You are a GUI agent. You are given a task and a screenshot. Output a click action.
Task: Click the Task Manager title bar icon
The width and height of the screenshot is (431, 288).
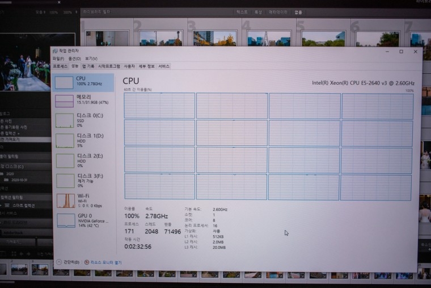(x=55, y=51)
